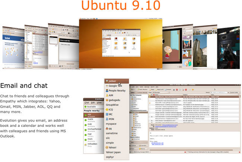Click the People Nearby protocol icon
Viewport: 242px width, 162px height.
[106, 90]
